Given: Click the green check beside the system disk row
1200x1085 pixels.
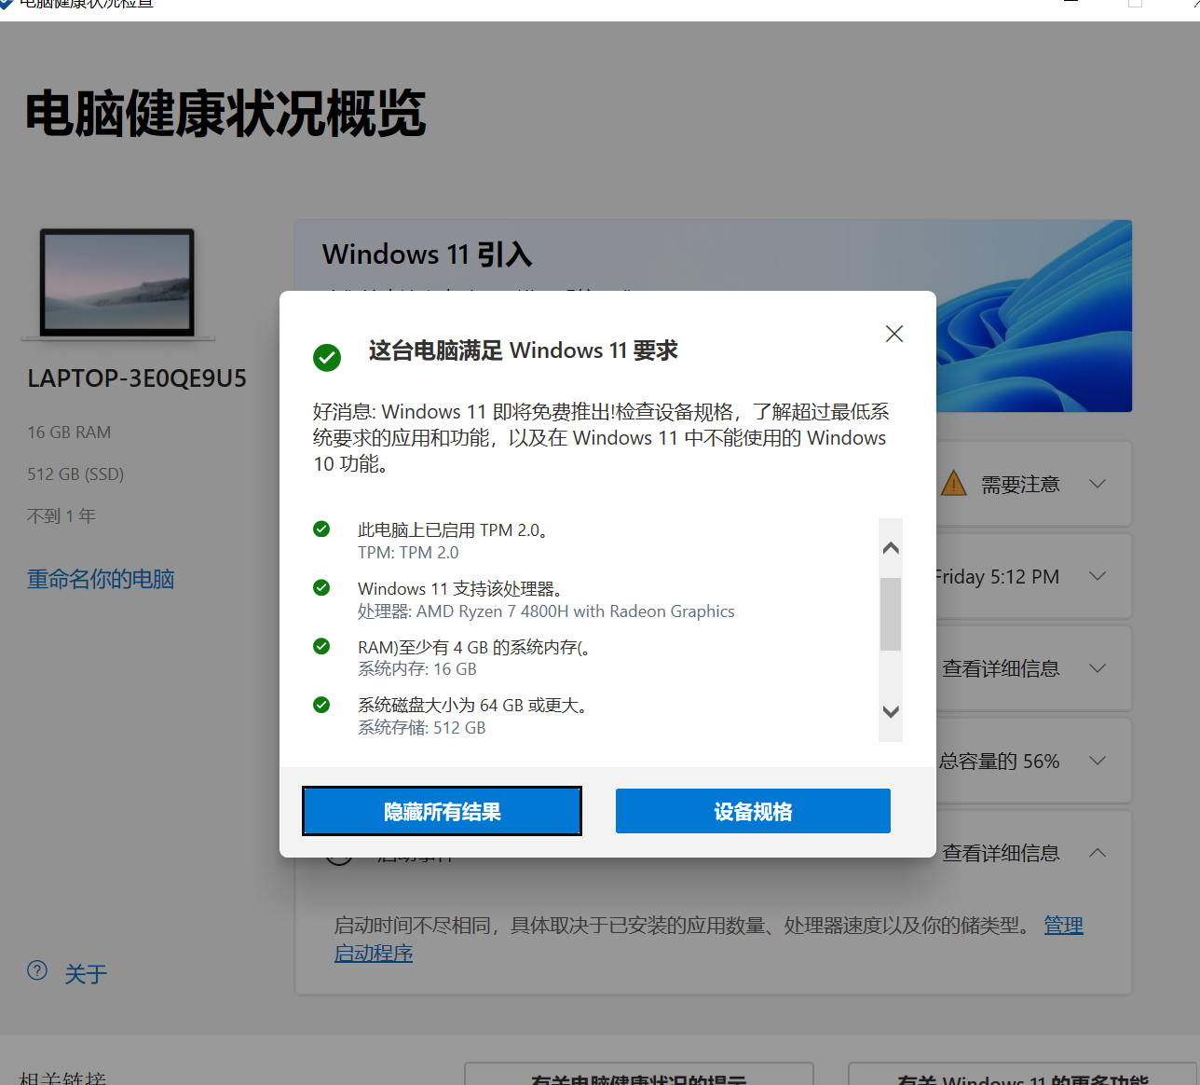Looking at the screenshot, I should point(321,705).
